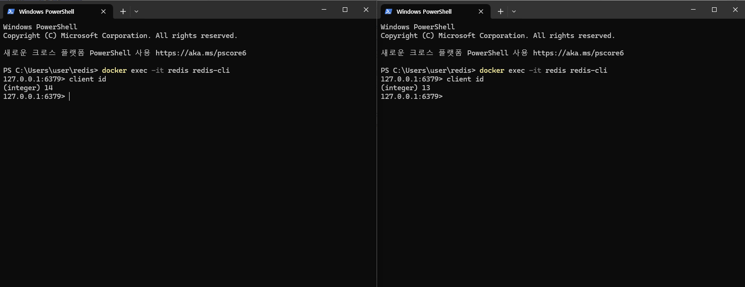Minimize the right terminal window
Screen dimensions: 745x287
point(693,10)
